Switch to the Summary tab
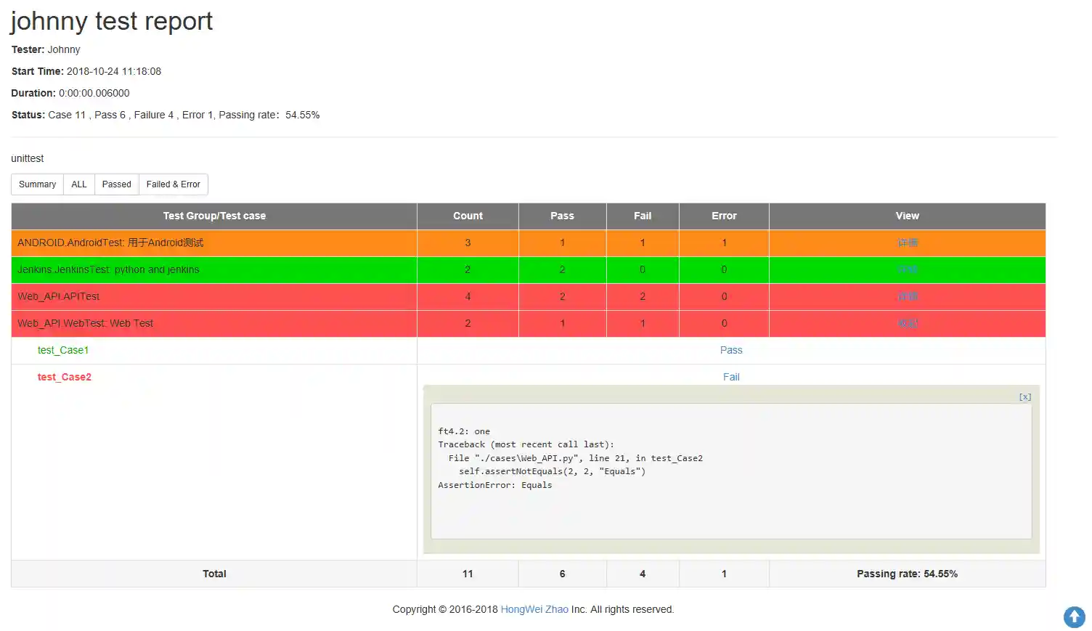1092x631 pixels. pos(37,184)
